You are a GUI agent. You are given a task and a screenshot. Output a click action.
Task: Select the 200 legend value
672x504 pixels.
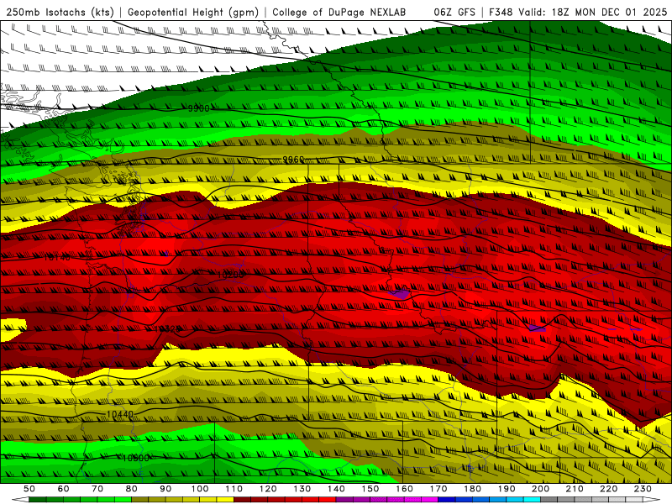pyautogui.click(x=541, y=489)
